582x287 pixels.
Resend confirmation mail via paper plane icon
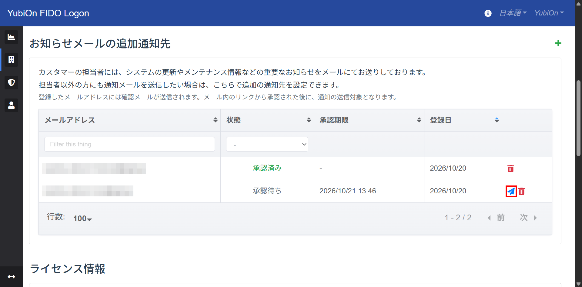511,191
